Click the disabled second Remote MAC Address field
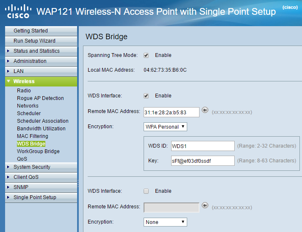302x232 pixels. [172, 208]
